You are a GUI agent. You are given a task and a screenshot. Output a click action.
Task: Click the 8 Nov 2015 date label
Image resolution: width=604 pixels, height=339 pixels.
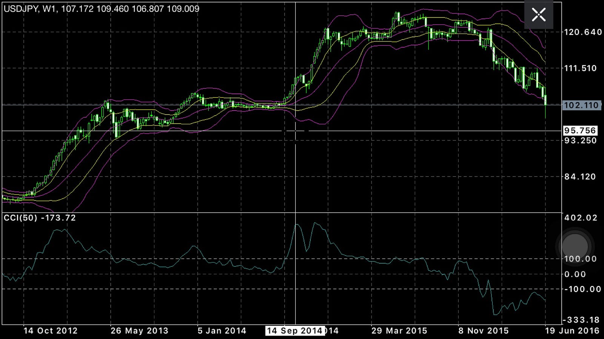[x=484, y=331]
